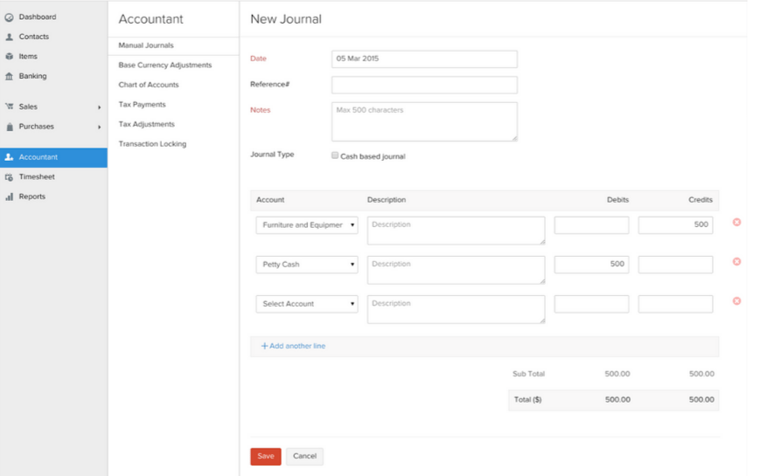Enable the Cash based journal checkbox
The height and width of the screenshot is (476, 767).
(x=335, y=155)
